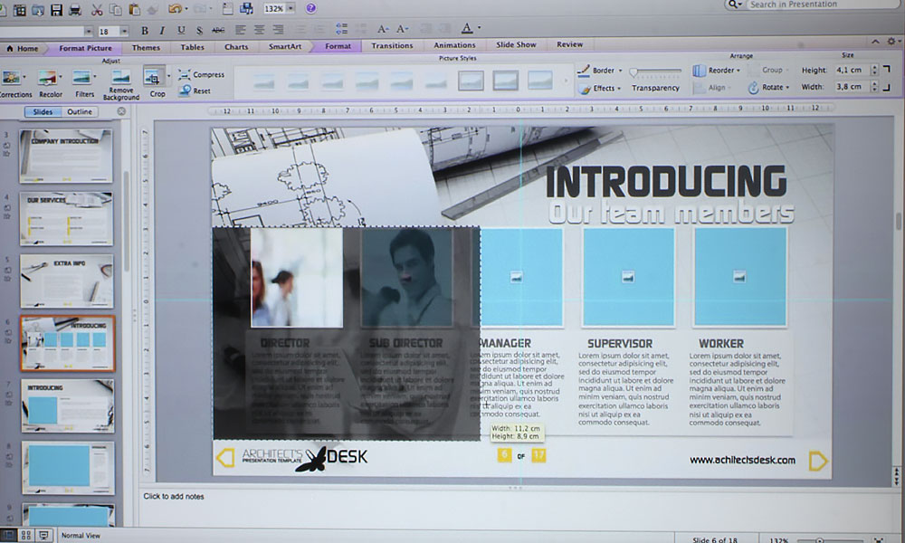The width and height of the screenshot is (905, 543).
Task: Expand the zoom percentage dropdown
Action: pyautogui.click(x=291, y=8)
